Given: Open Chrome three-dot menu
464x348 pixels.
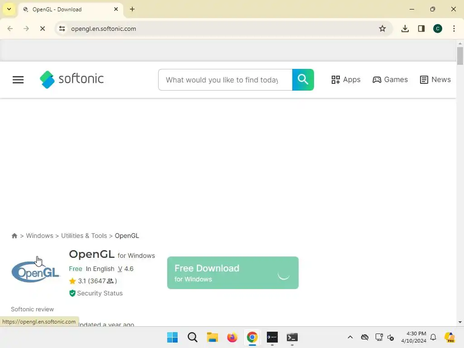Looking at the screenshot, I should click(454, 29).
